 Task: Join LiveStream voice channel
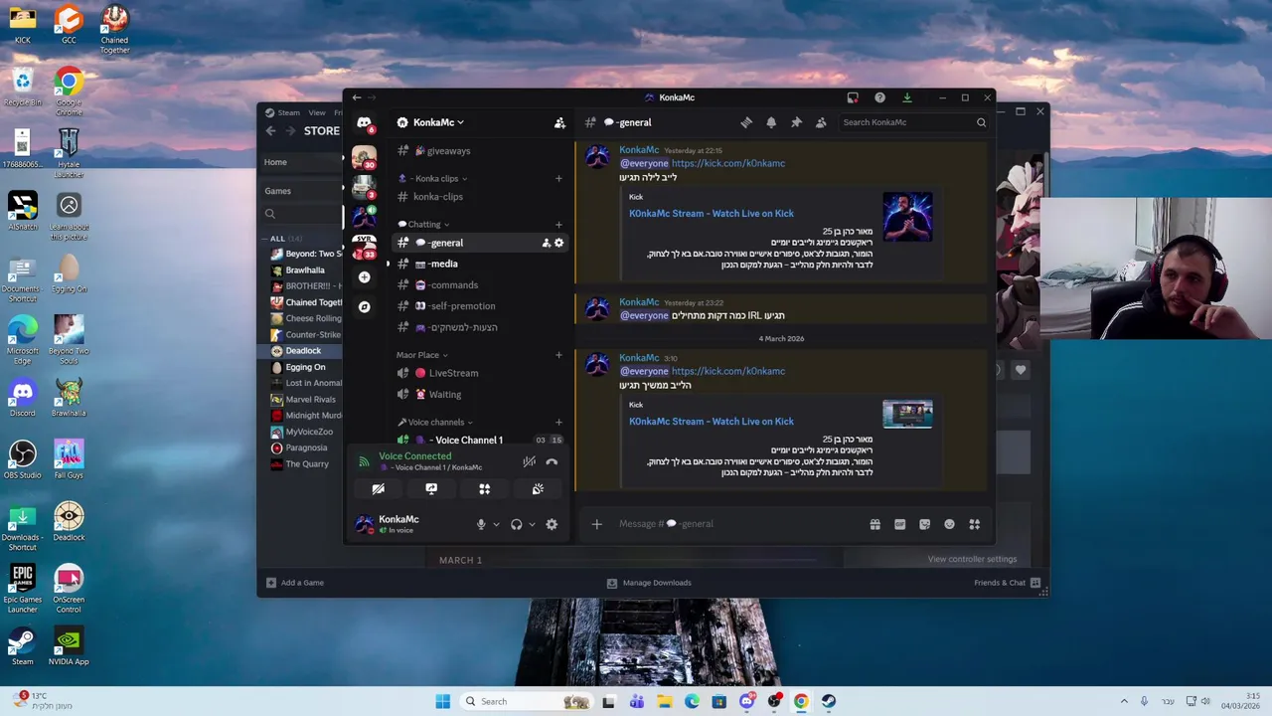[x=480, y=373]
